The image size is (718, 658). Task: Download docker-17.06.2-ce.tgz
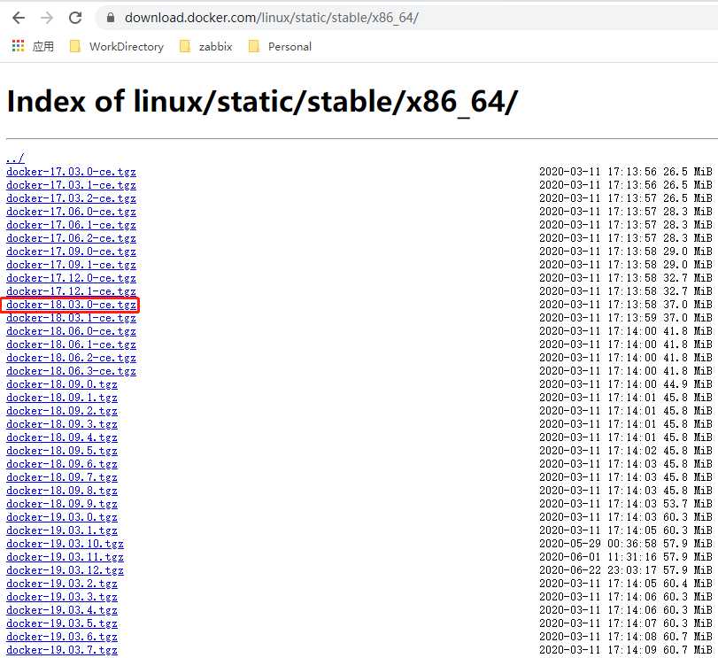click(x=71, y=238)
